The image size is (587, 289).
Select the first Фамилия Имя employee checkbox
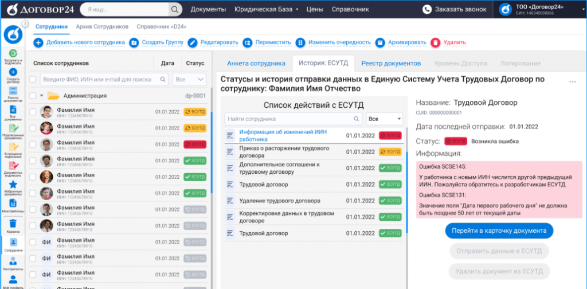tap(33, 112)
